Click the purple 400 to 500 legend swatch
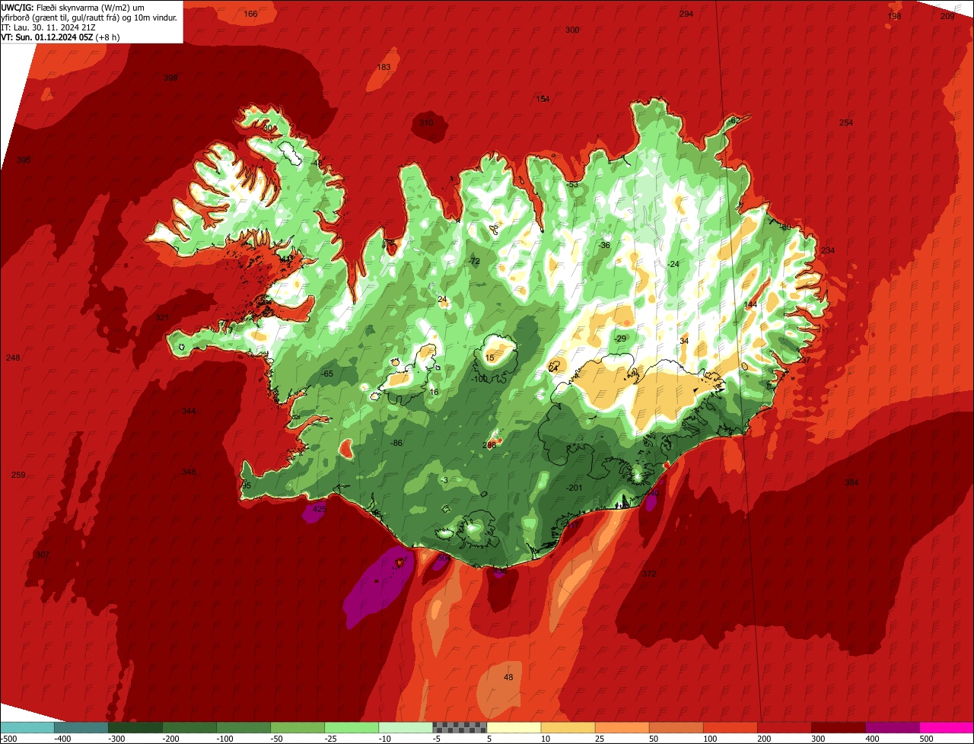The image size is (974, 744). pyautogui.click(x=893, y=727)
